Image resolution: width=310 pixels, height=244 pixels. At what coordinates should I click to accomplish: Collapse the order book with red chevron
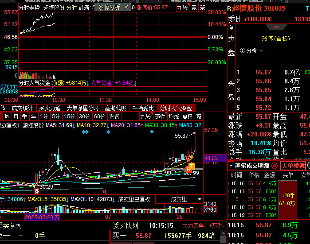coord(276,27)
